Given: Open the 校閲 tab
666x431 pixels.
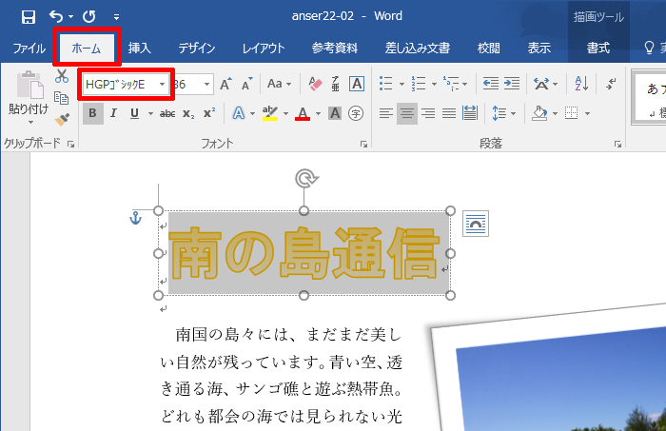Looking at the screenshot, I should point(488,49).
